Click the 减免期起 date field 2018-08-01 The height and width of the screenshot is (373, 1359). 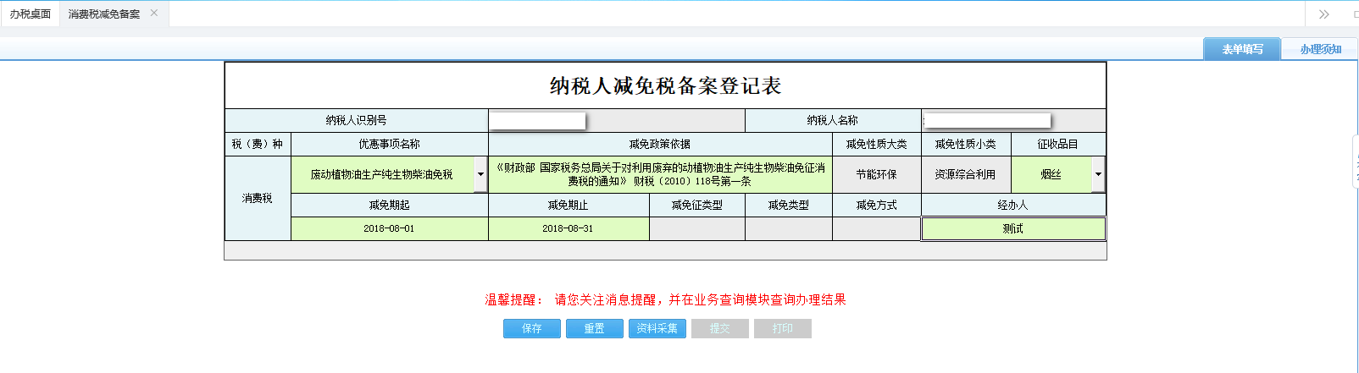point(389,229)
